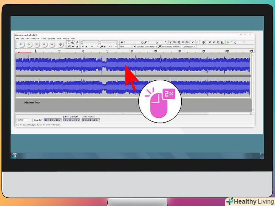The height and width of the screenshot is (206, 275).
Task: Click the Zoom In magnifier icon
Action: click(x=210, y=42)
